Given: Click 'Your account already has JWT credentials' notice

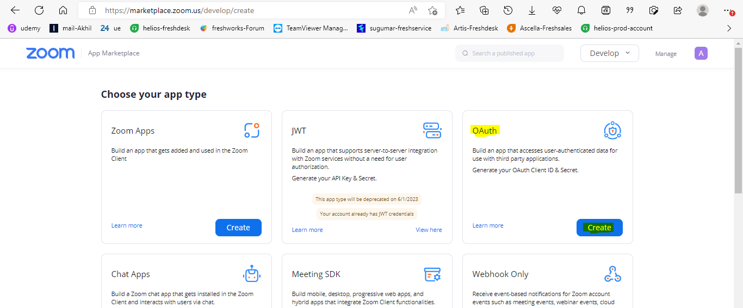Looking at the screenshot, I should tap(367, 214).
